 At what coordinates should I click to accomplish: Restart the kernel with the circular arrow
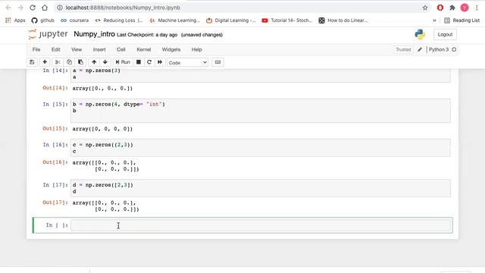pos(149,62)
